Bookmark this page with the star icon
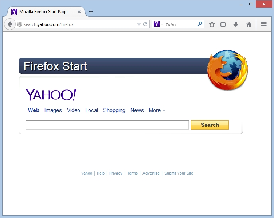 212,24
